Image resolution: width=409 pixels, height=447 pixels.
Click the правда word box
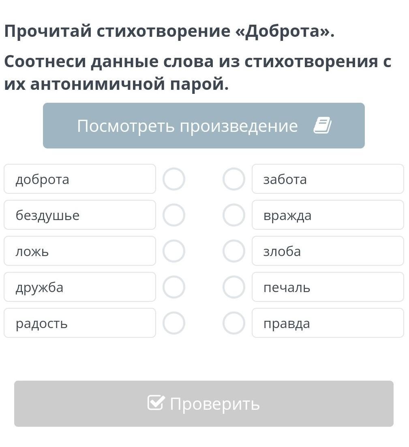tap(328, 323)
